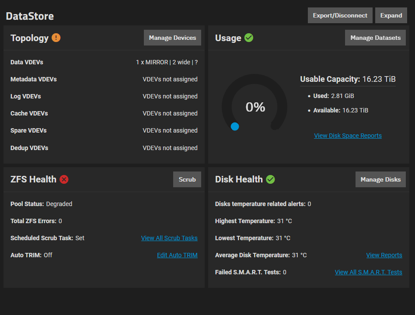Click the 'Available: 16.23 TiB' entry

coord(341,110)
